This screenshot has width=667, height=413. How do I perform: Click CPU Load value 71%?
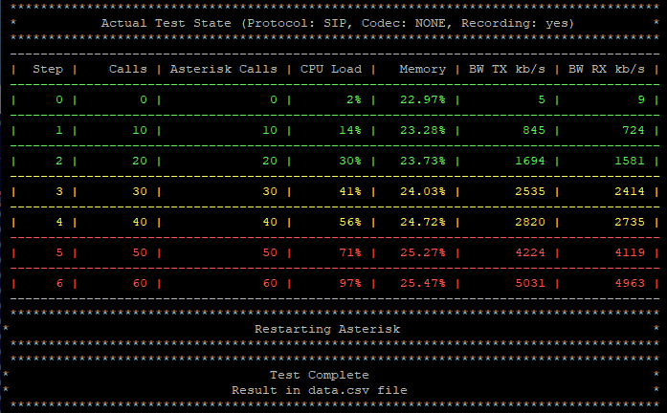(350, 252)
